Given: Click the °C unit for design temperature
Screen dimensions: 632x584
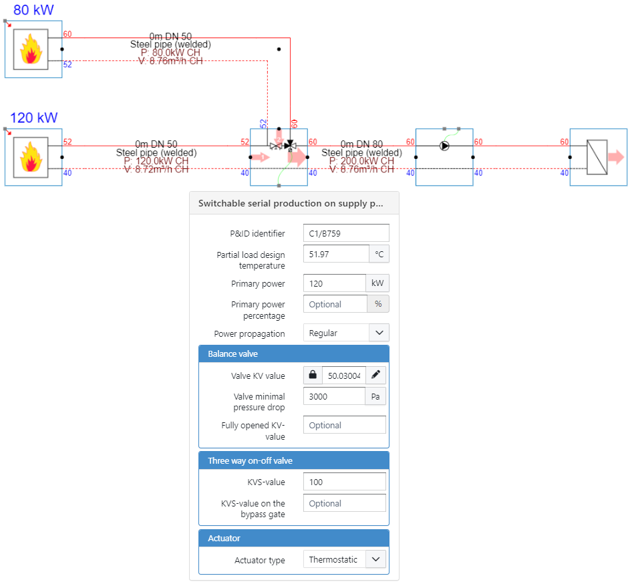Looking at the screenshot, I should (x=379, y=254).
